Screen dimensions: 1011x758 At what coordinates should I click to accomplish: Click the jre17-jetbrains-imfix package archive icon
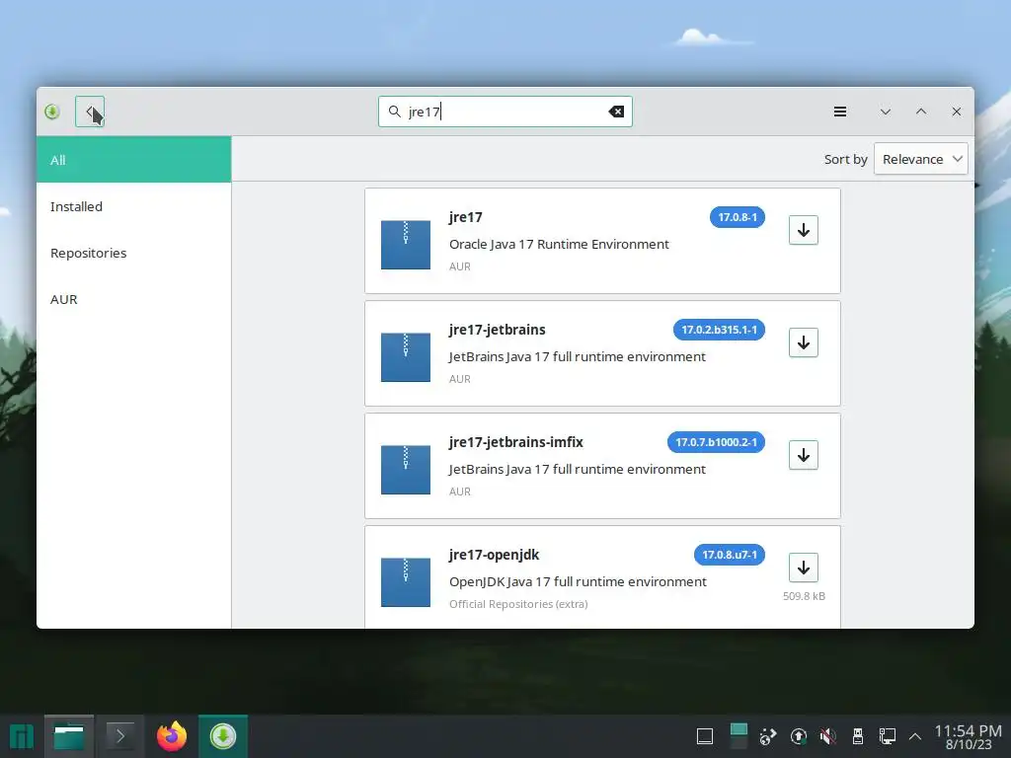click(x=406, y=469)
